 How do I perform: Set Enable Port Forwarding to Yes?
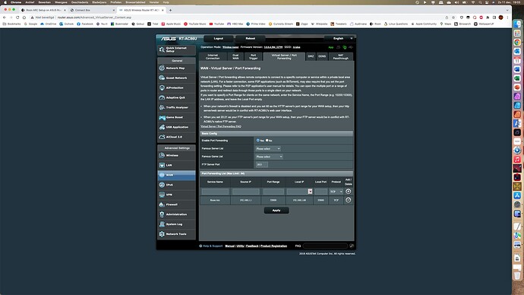point(257,141)
